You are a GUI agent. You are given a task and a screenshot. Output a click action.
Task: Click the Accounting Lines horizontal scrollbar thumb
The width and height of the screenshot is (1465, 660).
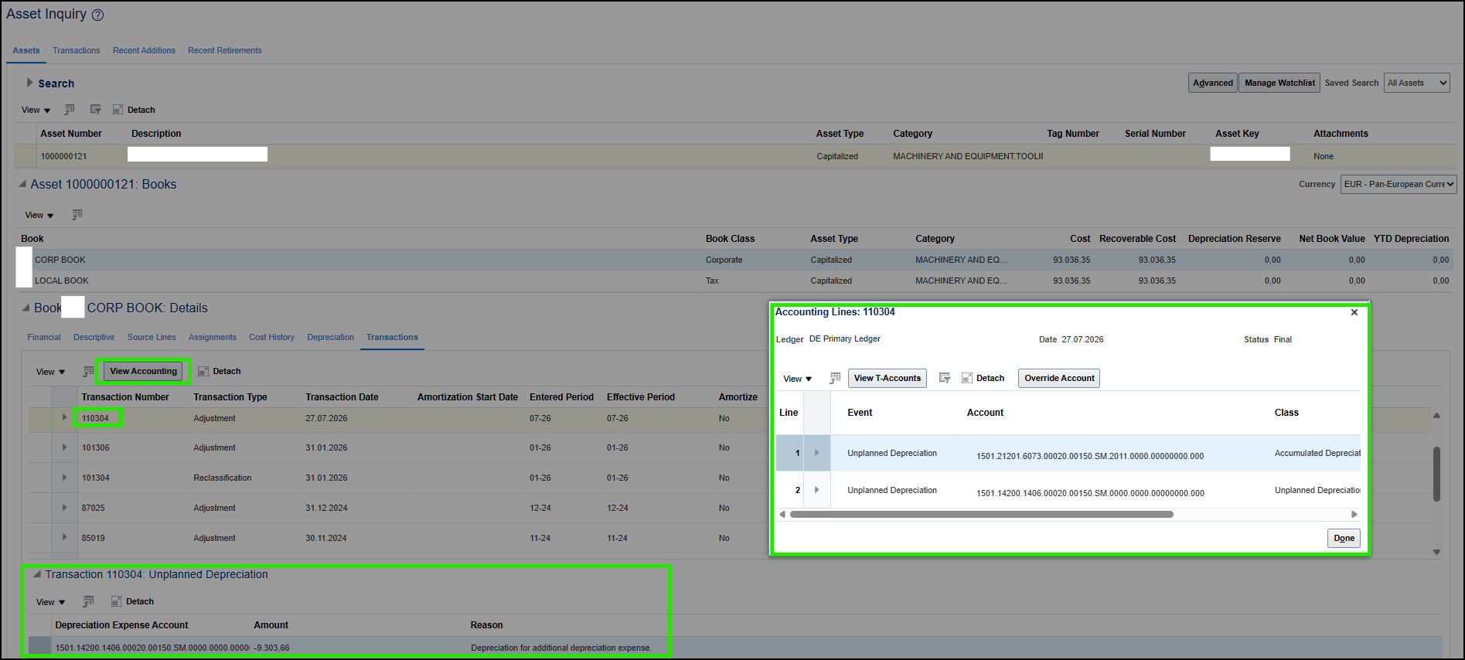pos(982,514)
